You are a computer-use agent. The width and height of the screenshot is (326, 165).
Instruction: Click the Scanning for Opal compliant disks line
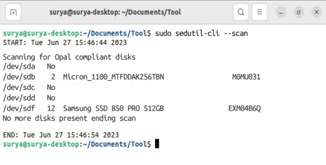click(x=69, y=57)
